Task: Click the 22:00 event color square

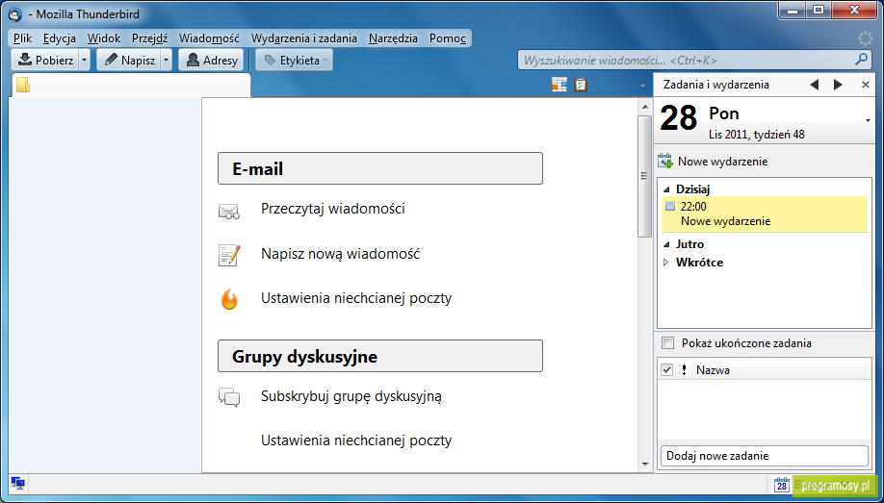Action: tap(670, 206)
